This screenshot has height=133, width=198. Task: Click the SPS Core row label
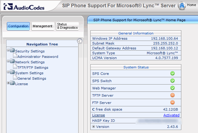[100, 74]
